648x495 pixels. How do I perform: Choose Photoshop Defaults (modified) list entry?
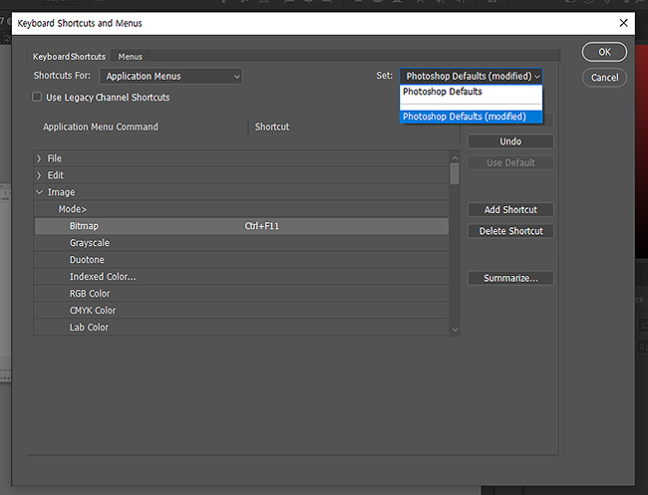pos(472,117)
